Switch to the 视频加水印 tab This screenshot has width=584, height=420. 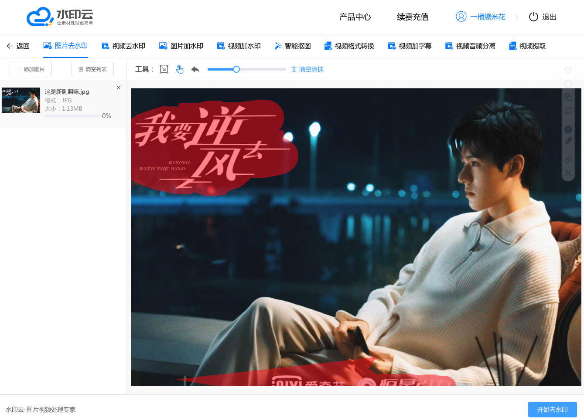click(239, 46)
